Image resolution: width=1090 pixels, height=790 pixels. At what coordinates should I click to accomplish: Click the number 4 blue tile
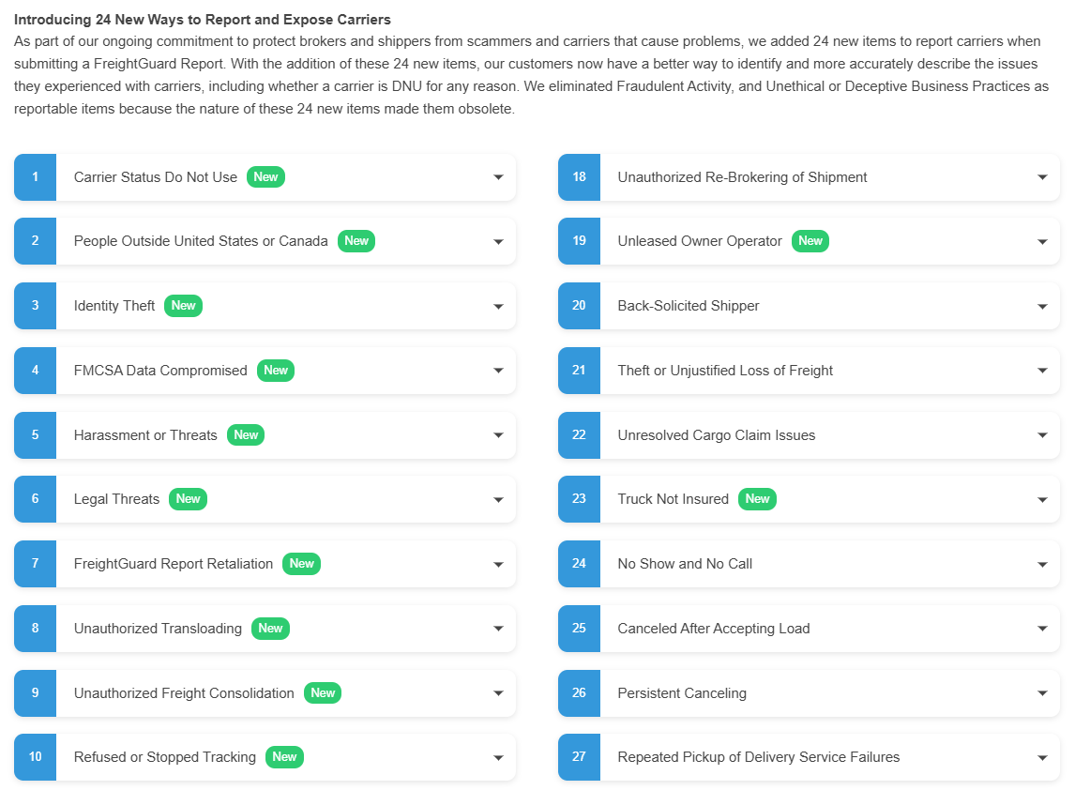[x=35, y=371]
